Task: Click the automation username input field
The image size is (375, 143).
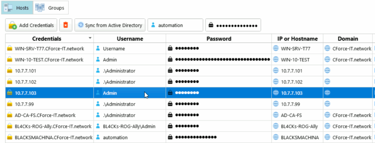Action: [x=175, y=25]
